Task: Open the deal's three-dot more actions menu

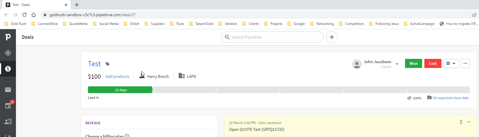Action: click(x=465, y=63)
